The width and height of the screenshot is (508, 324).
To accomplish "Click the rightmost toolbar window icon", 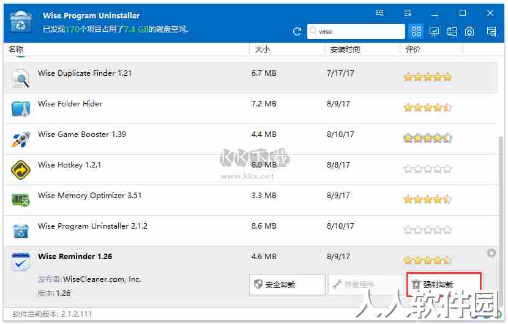I will (x=491, y=31).
